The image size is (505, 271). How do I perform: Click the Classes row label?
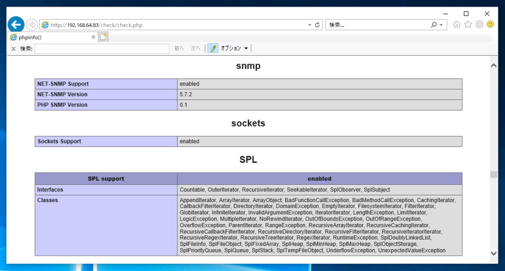[47, 200]
